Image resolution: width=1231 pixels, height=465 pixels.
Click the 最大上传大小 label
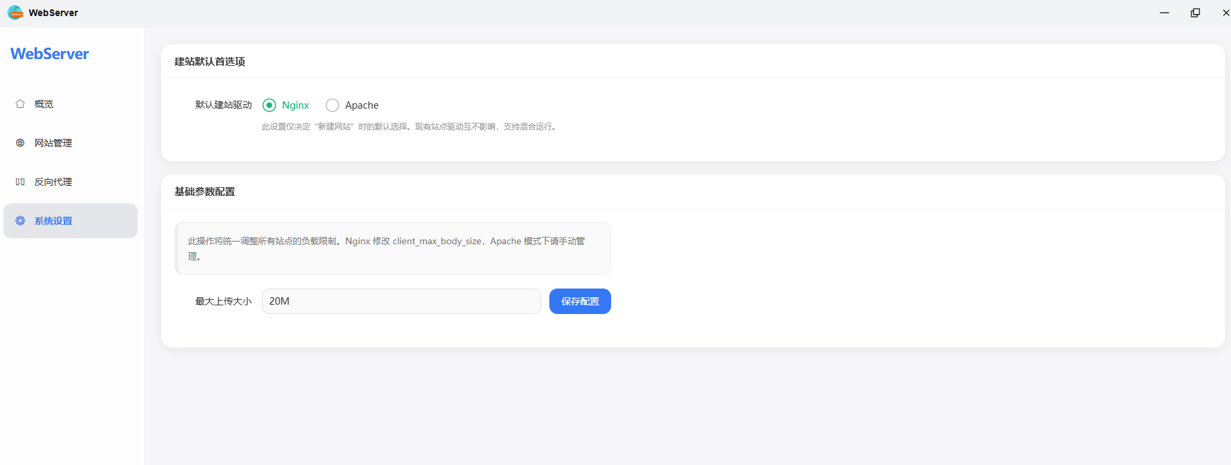coord(224,301)
